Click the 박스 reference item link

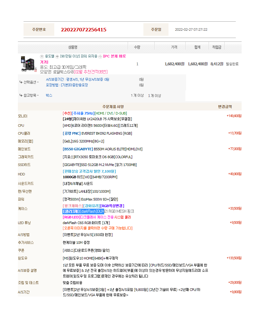click(49, 95)
